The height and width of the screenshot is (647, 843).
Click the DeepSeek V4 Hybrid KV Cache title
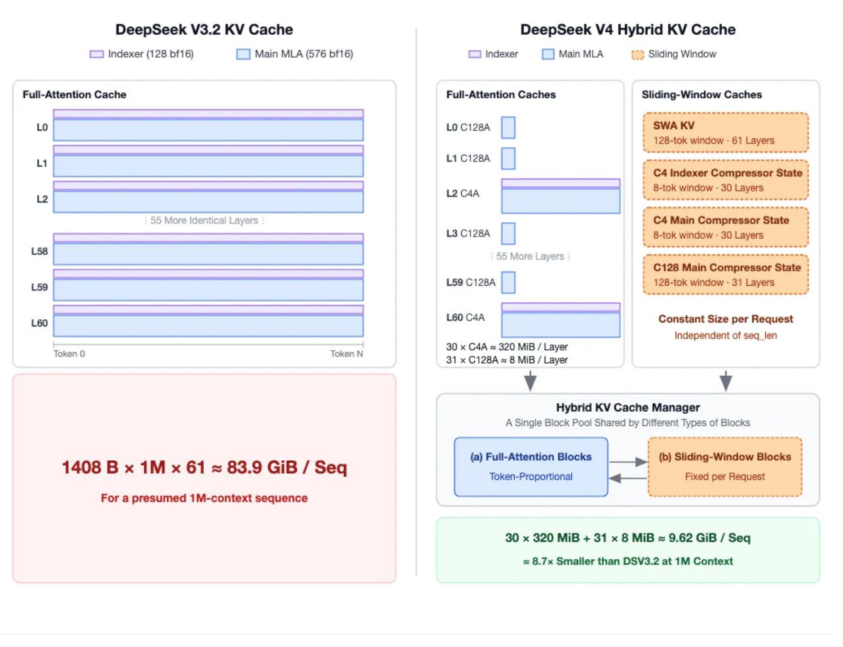[628, 29]
